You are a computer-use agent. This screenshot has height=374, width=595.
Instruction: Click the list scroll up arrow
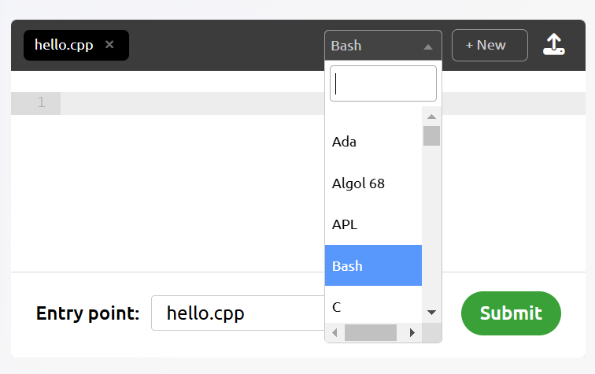(431, 117)
